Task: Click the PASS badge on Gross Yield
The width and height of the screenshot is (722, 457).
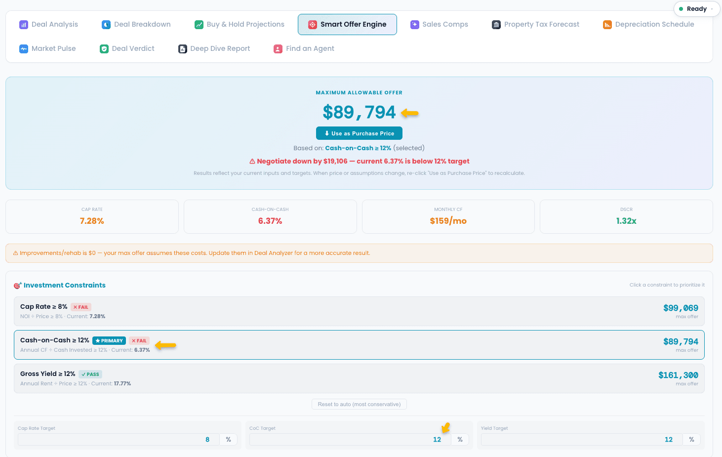Action: point(90,374)
